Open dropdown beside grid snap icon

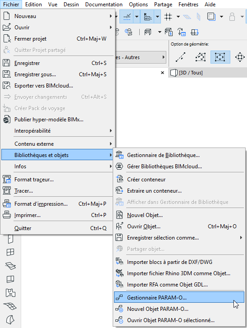click(x=178, y=17)
